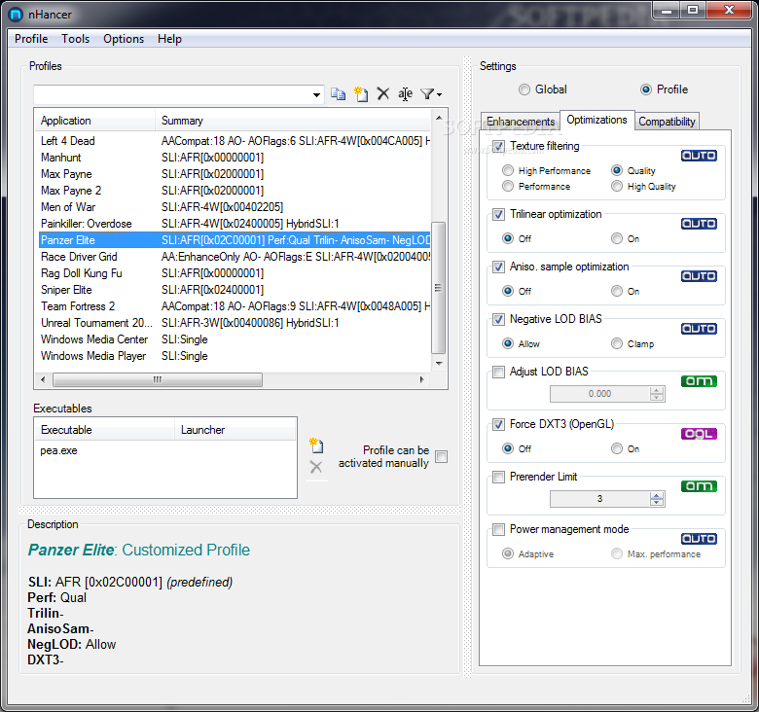Click profile list scroll down arrow

pos(439,363)
